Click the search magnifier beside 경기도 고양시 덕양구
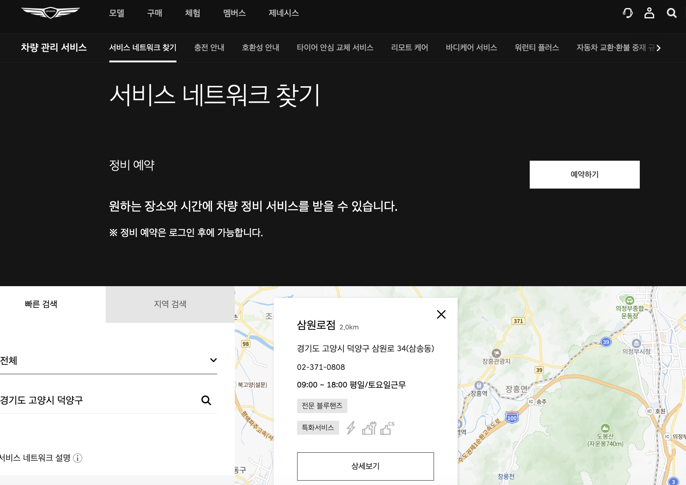 point(206,400)
